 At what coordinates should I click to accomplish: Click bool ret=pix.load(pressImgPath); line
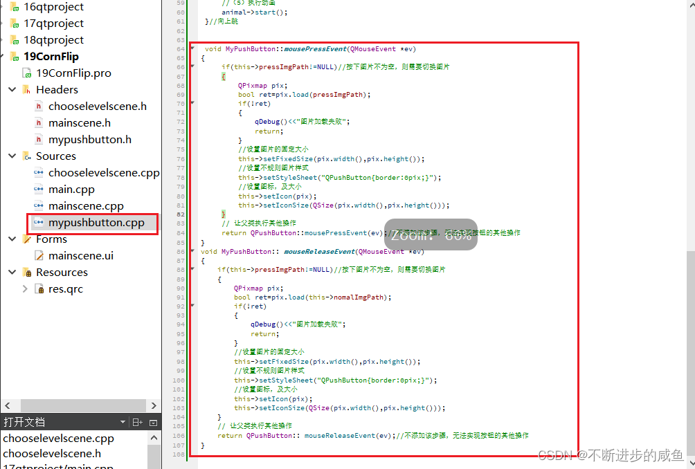pos(304,94)
